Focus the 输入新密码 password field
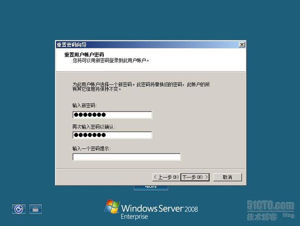Screen dimensions: 300x226 click(112, 115)
